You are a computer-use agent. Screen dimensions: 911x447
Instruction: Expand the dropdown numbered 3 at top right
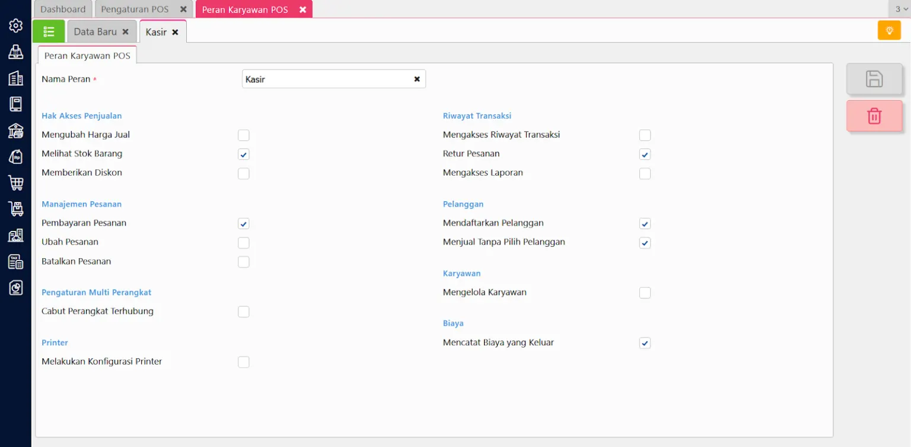(x=899, y=9)
